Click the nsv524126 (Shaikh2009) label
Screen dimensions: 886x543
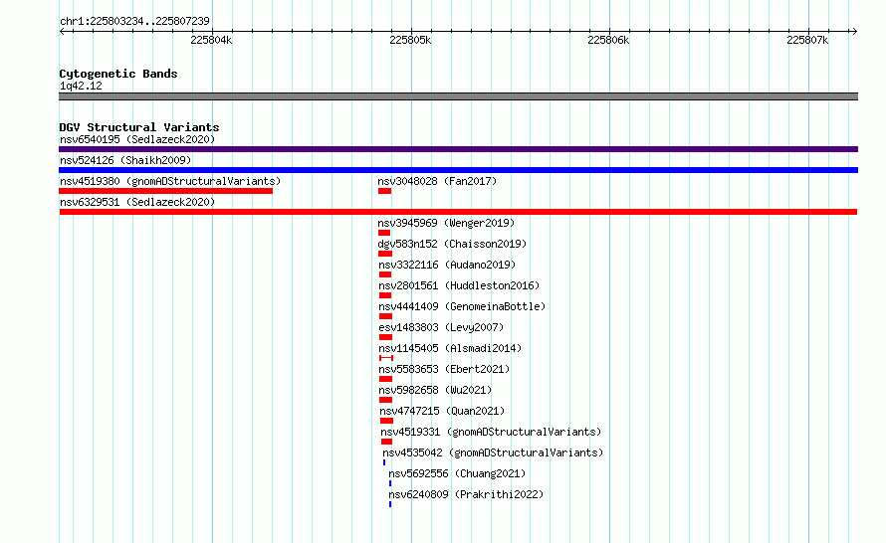125,160
